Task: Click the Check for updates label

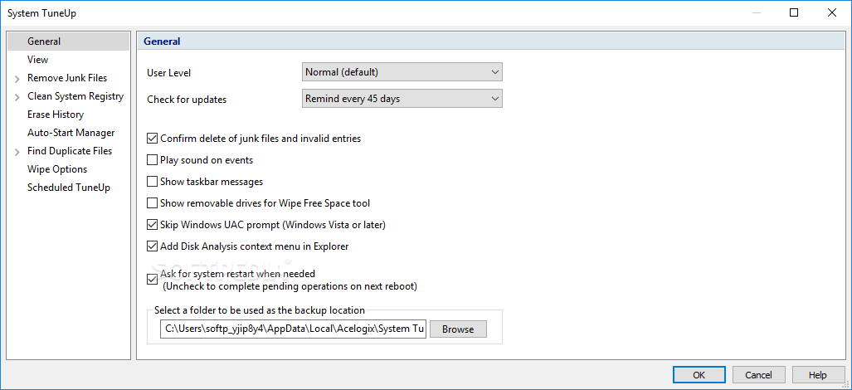Action: pyautogui.click(x=187, y=100)
